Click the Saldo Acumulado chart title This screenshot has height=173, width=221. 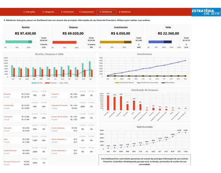pos(145,127)
